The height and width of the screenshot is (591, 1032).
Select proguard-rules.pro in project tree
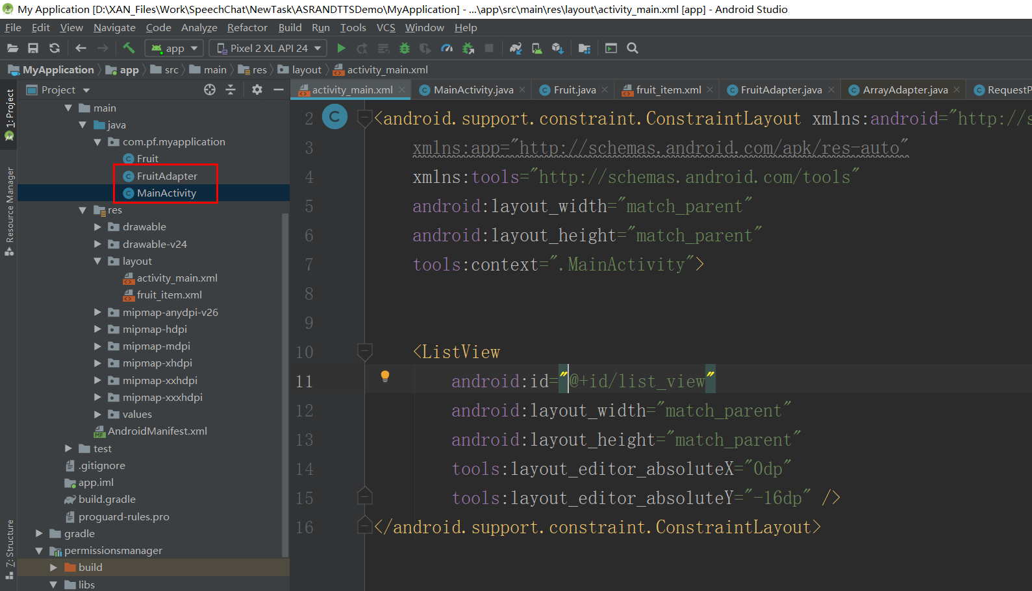pyautogui.click(x=117, y=516)
